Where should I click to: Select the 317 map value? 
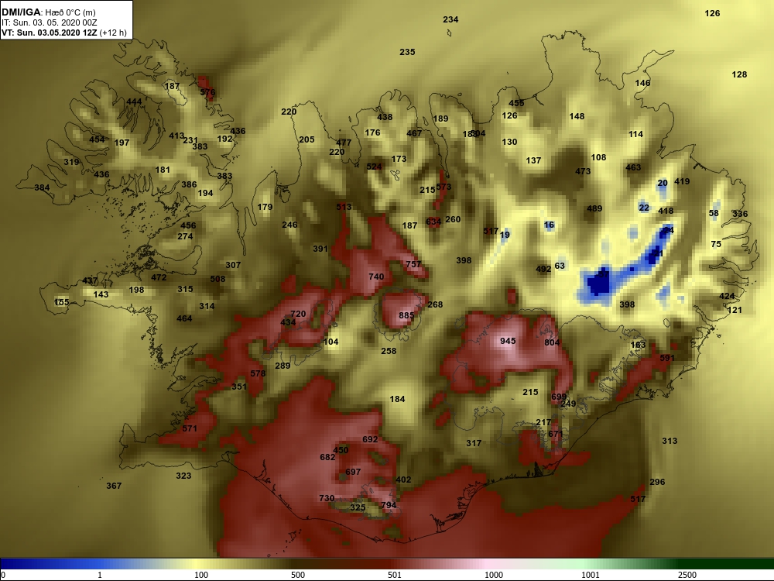click(474, 443)
